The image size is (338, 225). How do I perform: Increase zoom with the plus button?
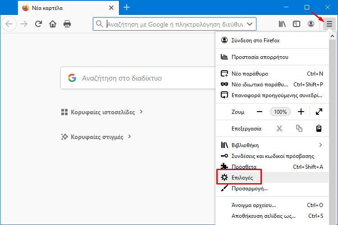point(301,112)
